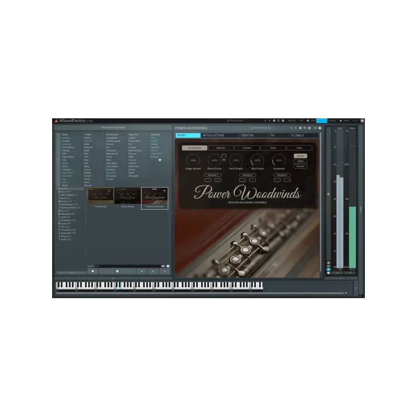Clear the preset search field

point(168,266)
